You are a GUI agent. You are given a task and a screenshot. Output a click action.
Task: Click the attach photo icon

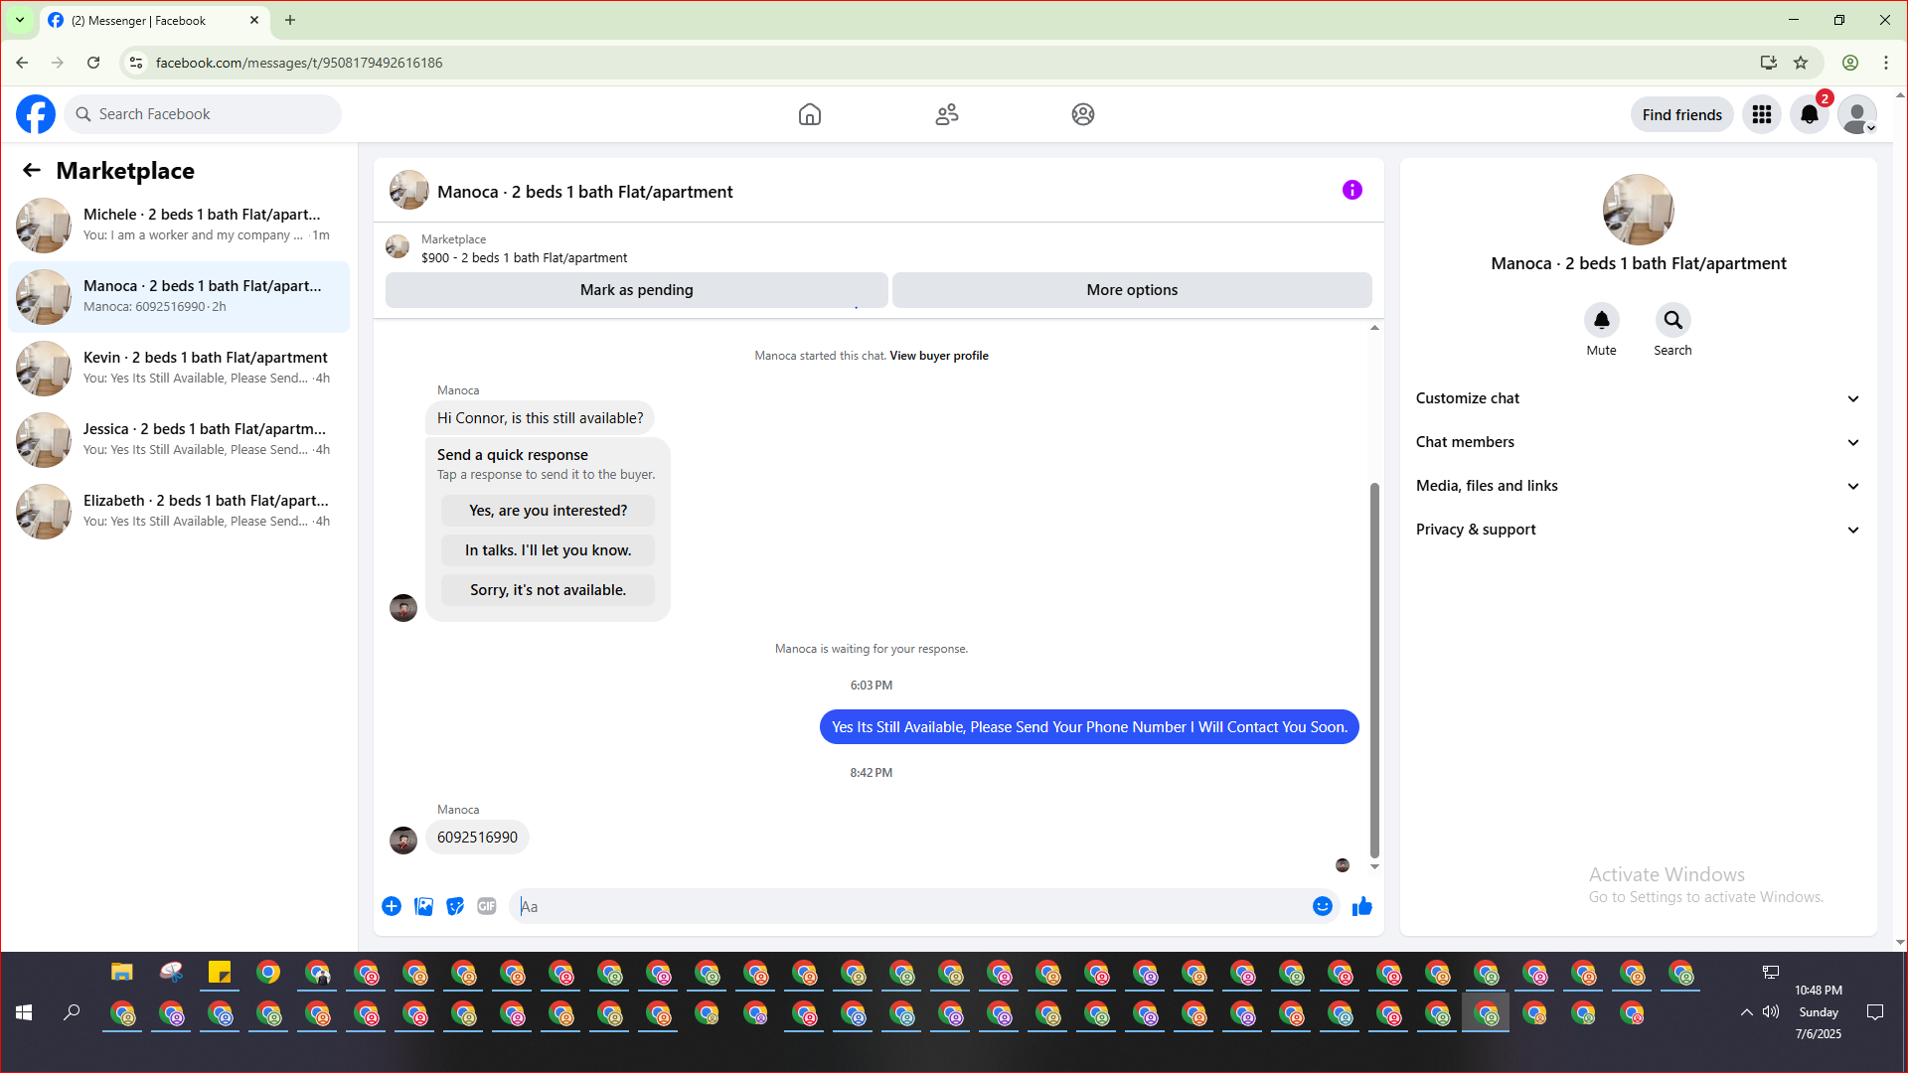423,906
